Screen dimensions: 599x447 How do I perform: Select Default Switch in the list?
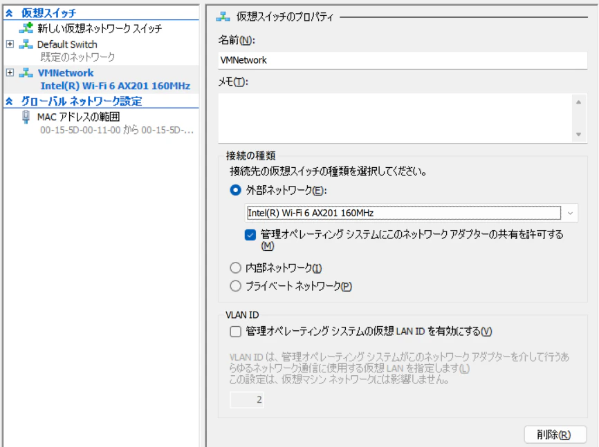pyautogui.click(x=67, y=44)
